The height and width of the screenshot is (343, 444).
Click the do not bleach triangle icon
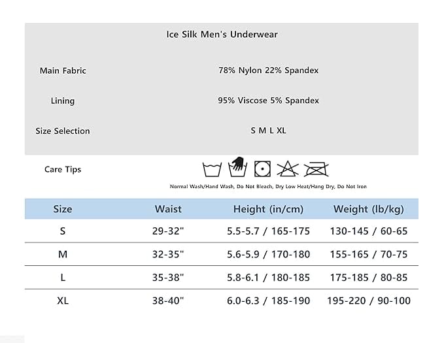[x=288, y=169]
